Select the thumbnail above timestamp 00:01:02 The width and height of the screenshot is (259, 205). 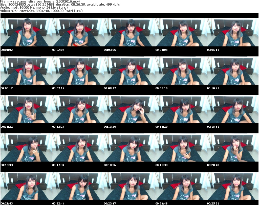click(x=26, y=32)
